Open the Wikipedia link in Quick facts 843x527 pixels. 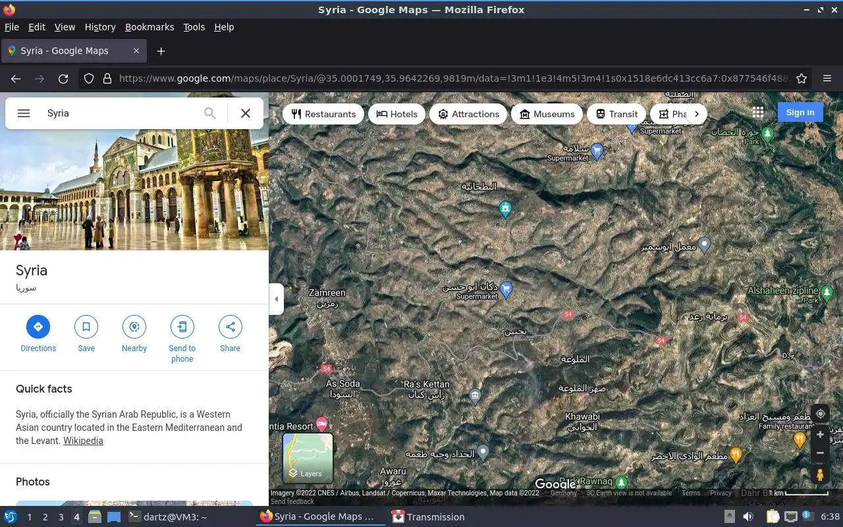[83, 441]
